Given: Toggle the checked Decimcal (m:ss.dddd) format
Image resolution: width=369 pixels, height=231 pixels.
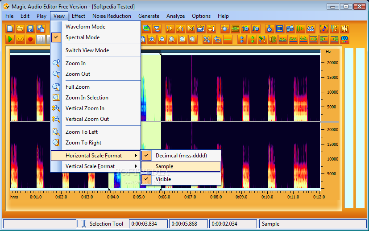Looking at the screenshot, I should [181, 156].
